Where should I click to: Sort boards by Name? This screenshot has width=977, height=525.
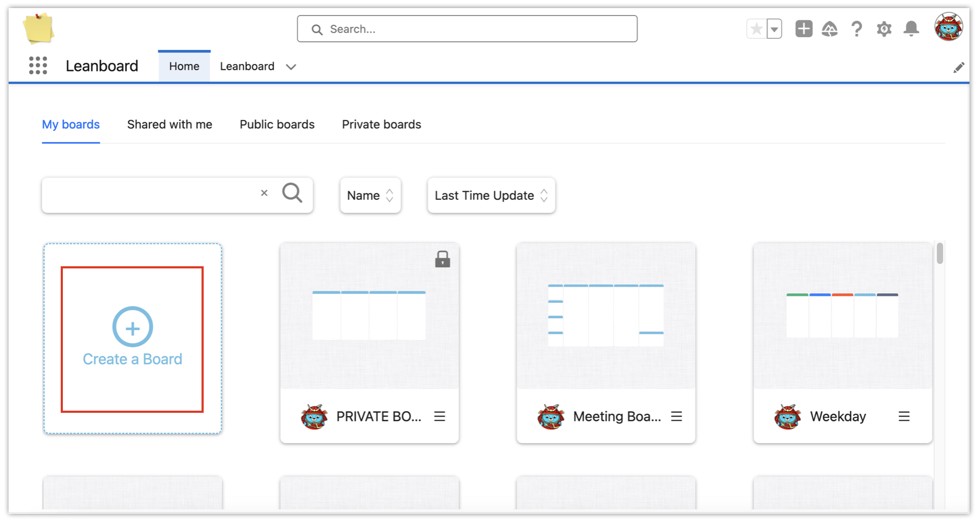pyautogui.click(x=370, y=195)
